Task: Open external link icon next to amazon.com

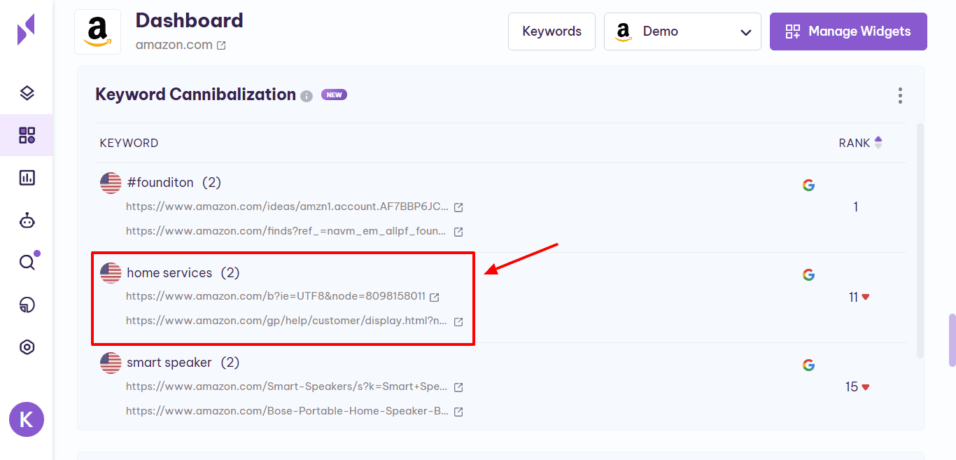Action: tap(221, 46)
